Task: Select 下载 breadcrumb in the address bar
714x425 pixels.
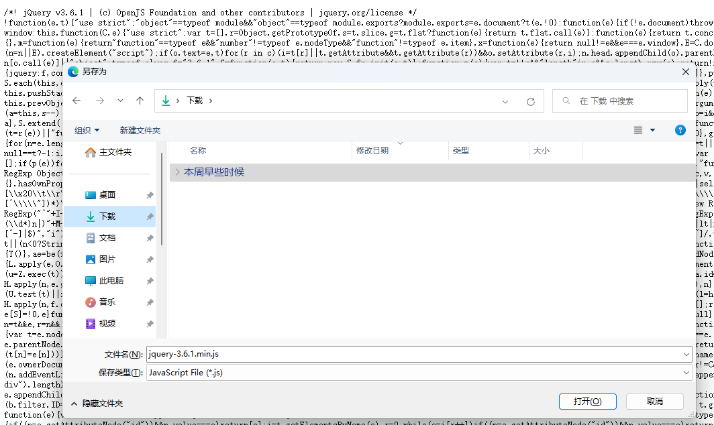Action: click(195, 101)
